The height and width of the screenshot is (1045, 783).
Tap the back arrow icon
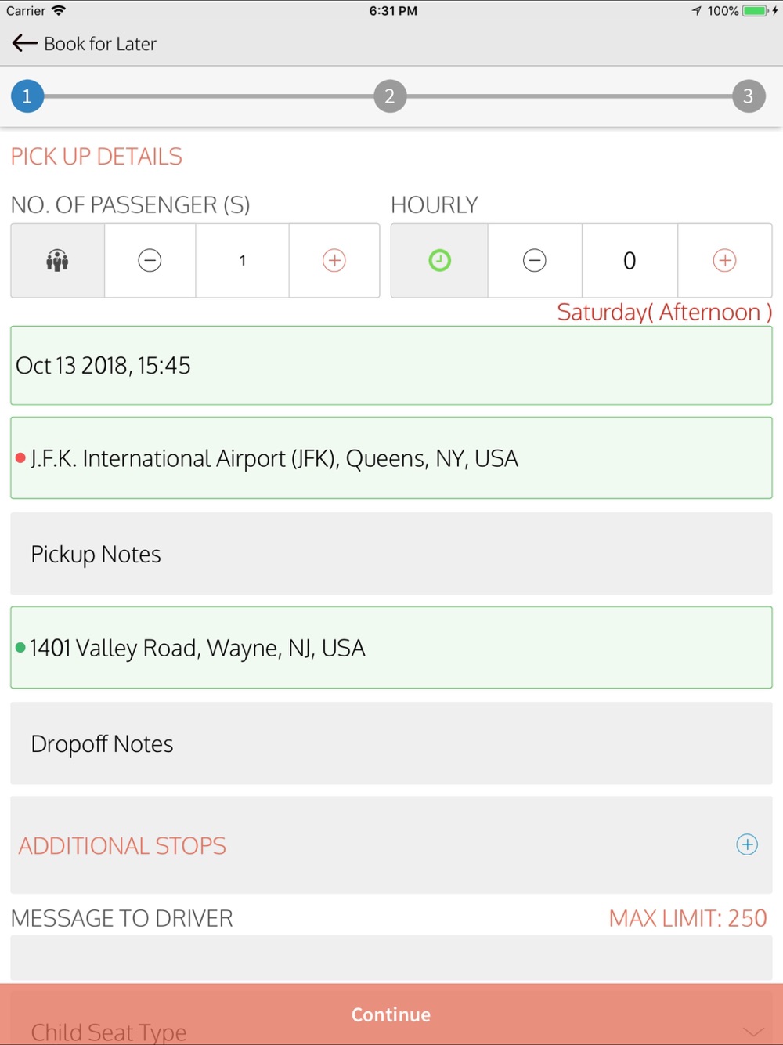25,44
